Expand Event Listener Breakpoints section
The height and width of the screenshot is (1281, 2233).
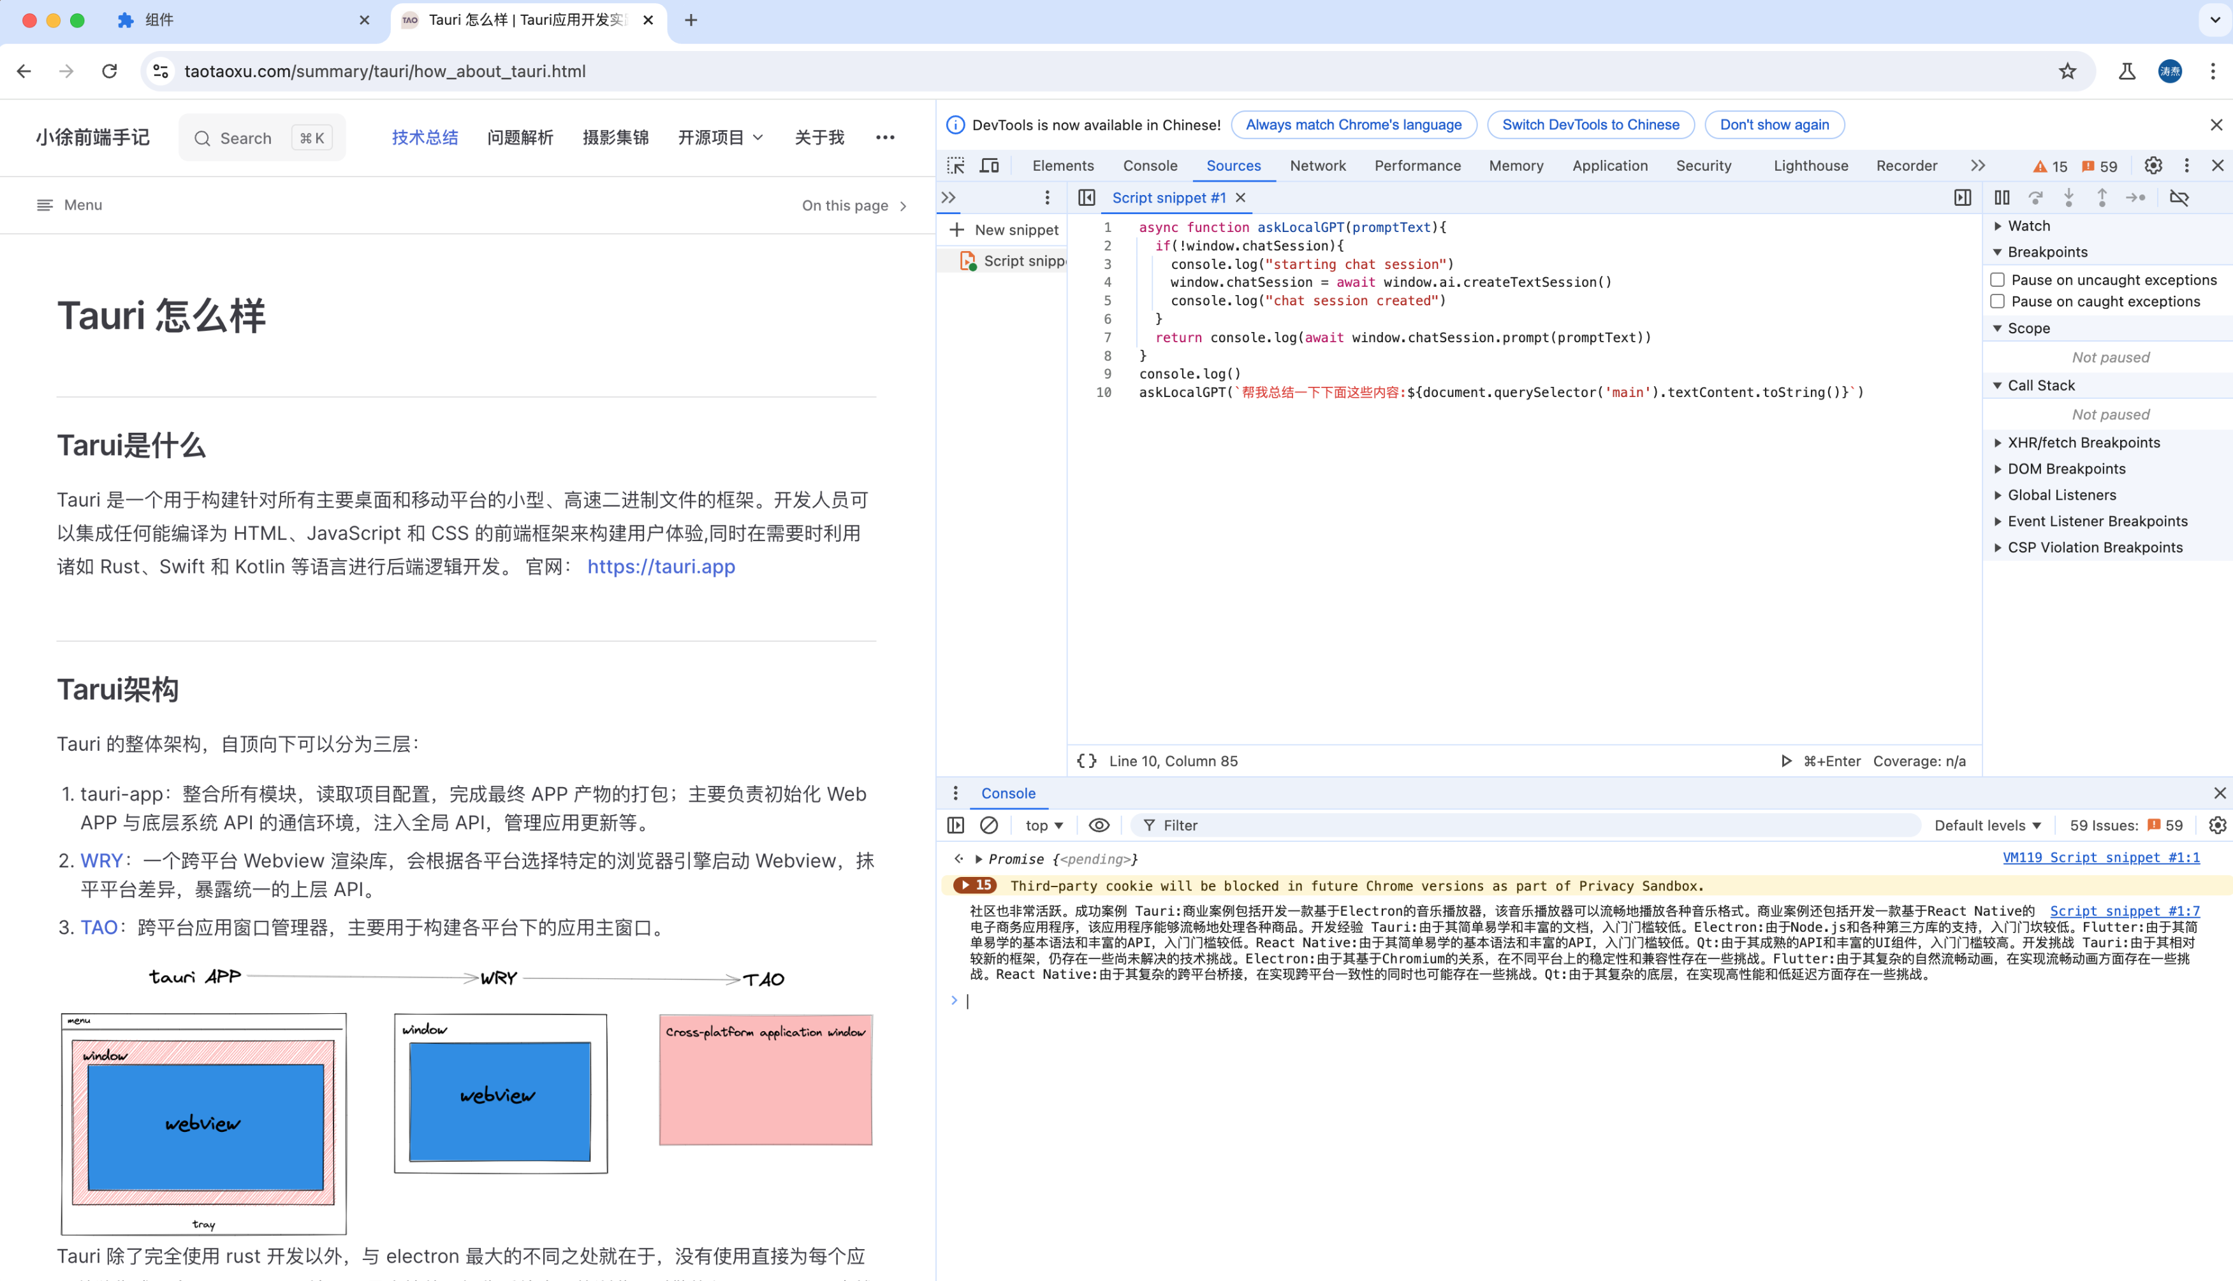(1998, 521)
